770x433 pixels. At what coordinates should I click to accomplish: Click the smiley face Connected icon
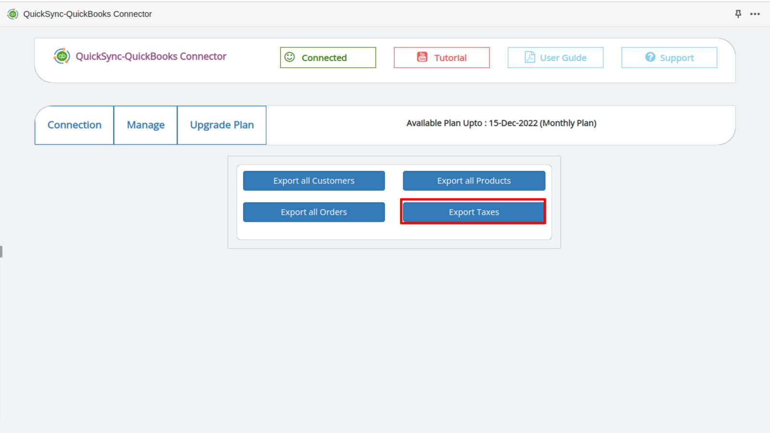click(x=290, y=57)
